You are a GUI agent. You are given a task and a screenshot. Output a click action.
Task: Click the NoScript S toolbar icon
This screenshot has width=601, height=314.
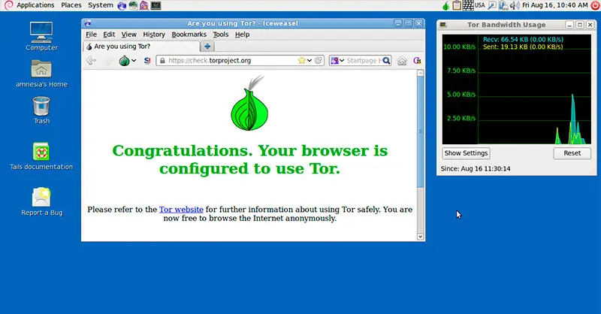[x=147, y=61]
